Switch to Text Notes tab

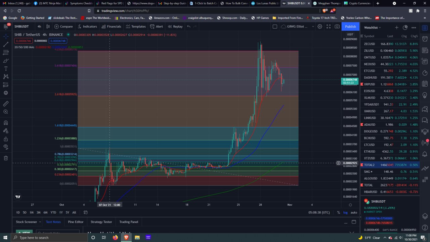53,222
